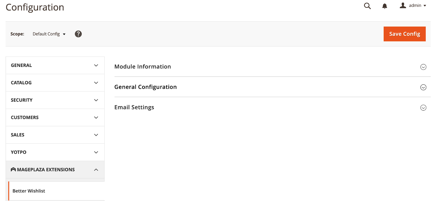Select the Better Wishlist menu item

29,191
